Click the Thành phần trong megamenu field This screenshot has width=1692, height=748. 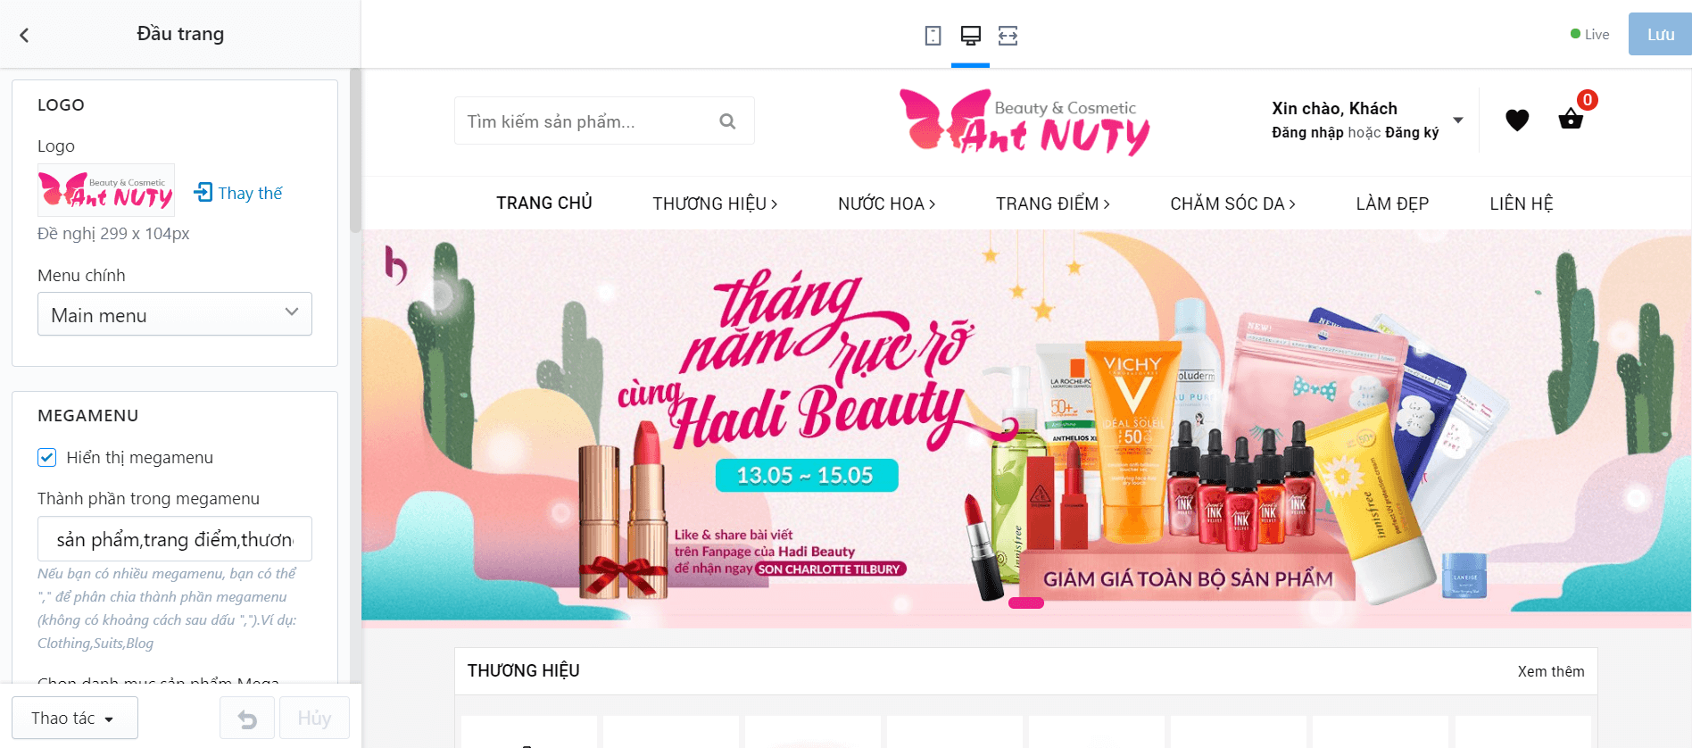175,539
